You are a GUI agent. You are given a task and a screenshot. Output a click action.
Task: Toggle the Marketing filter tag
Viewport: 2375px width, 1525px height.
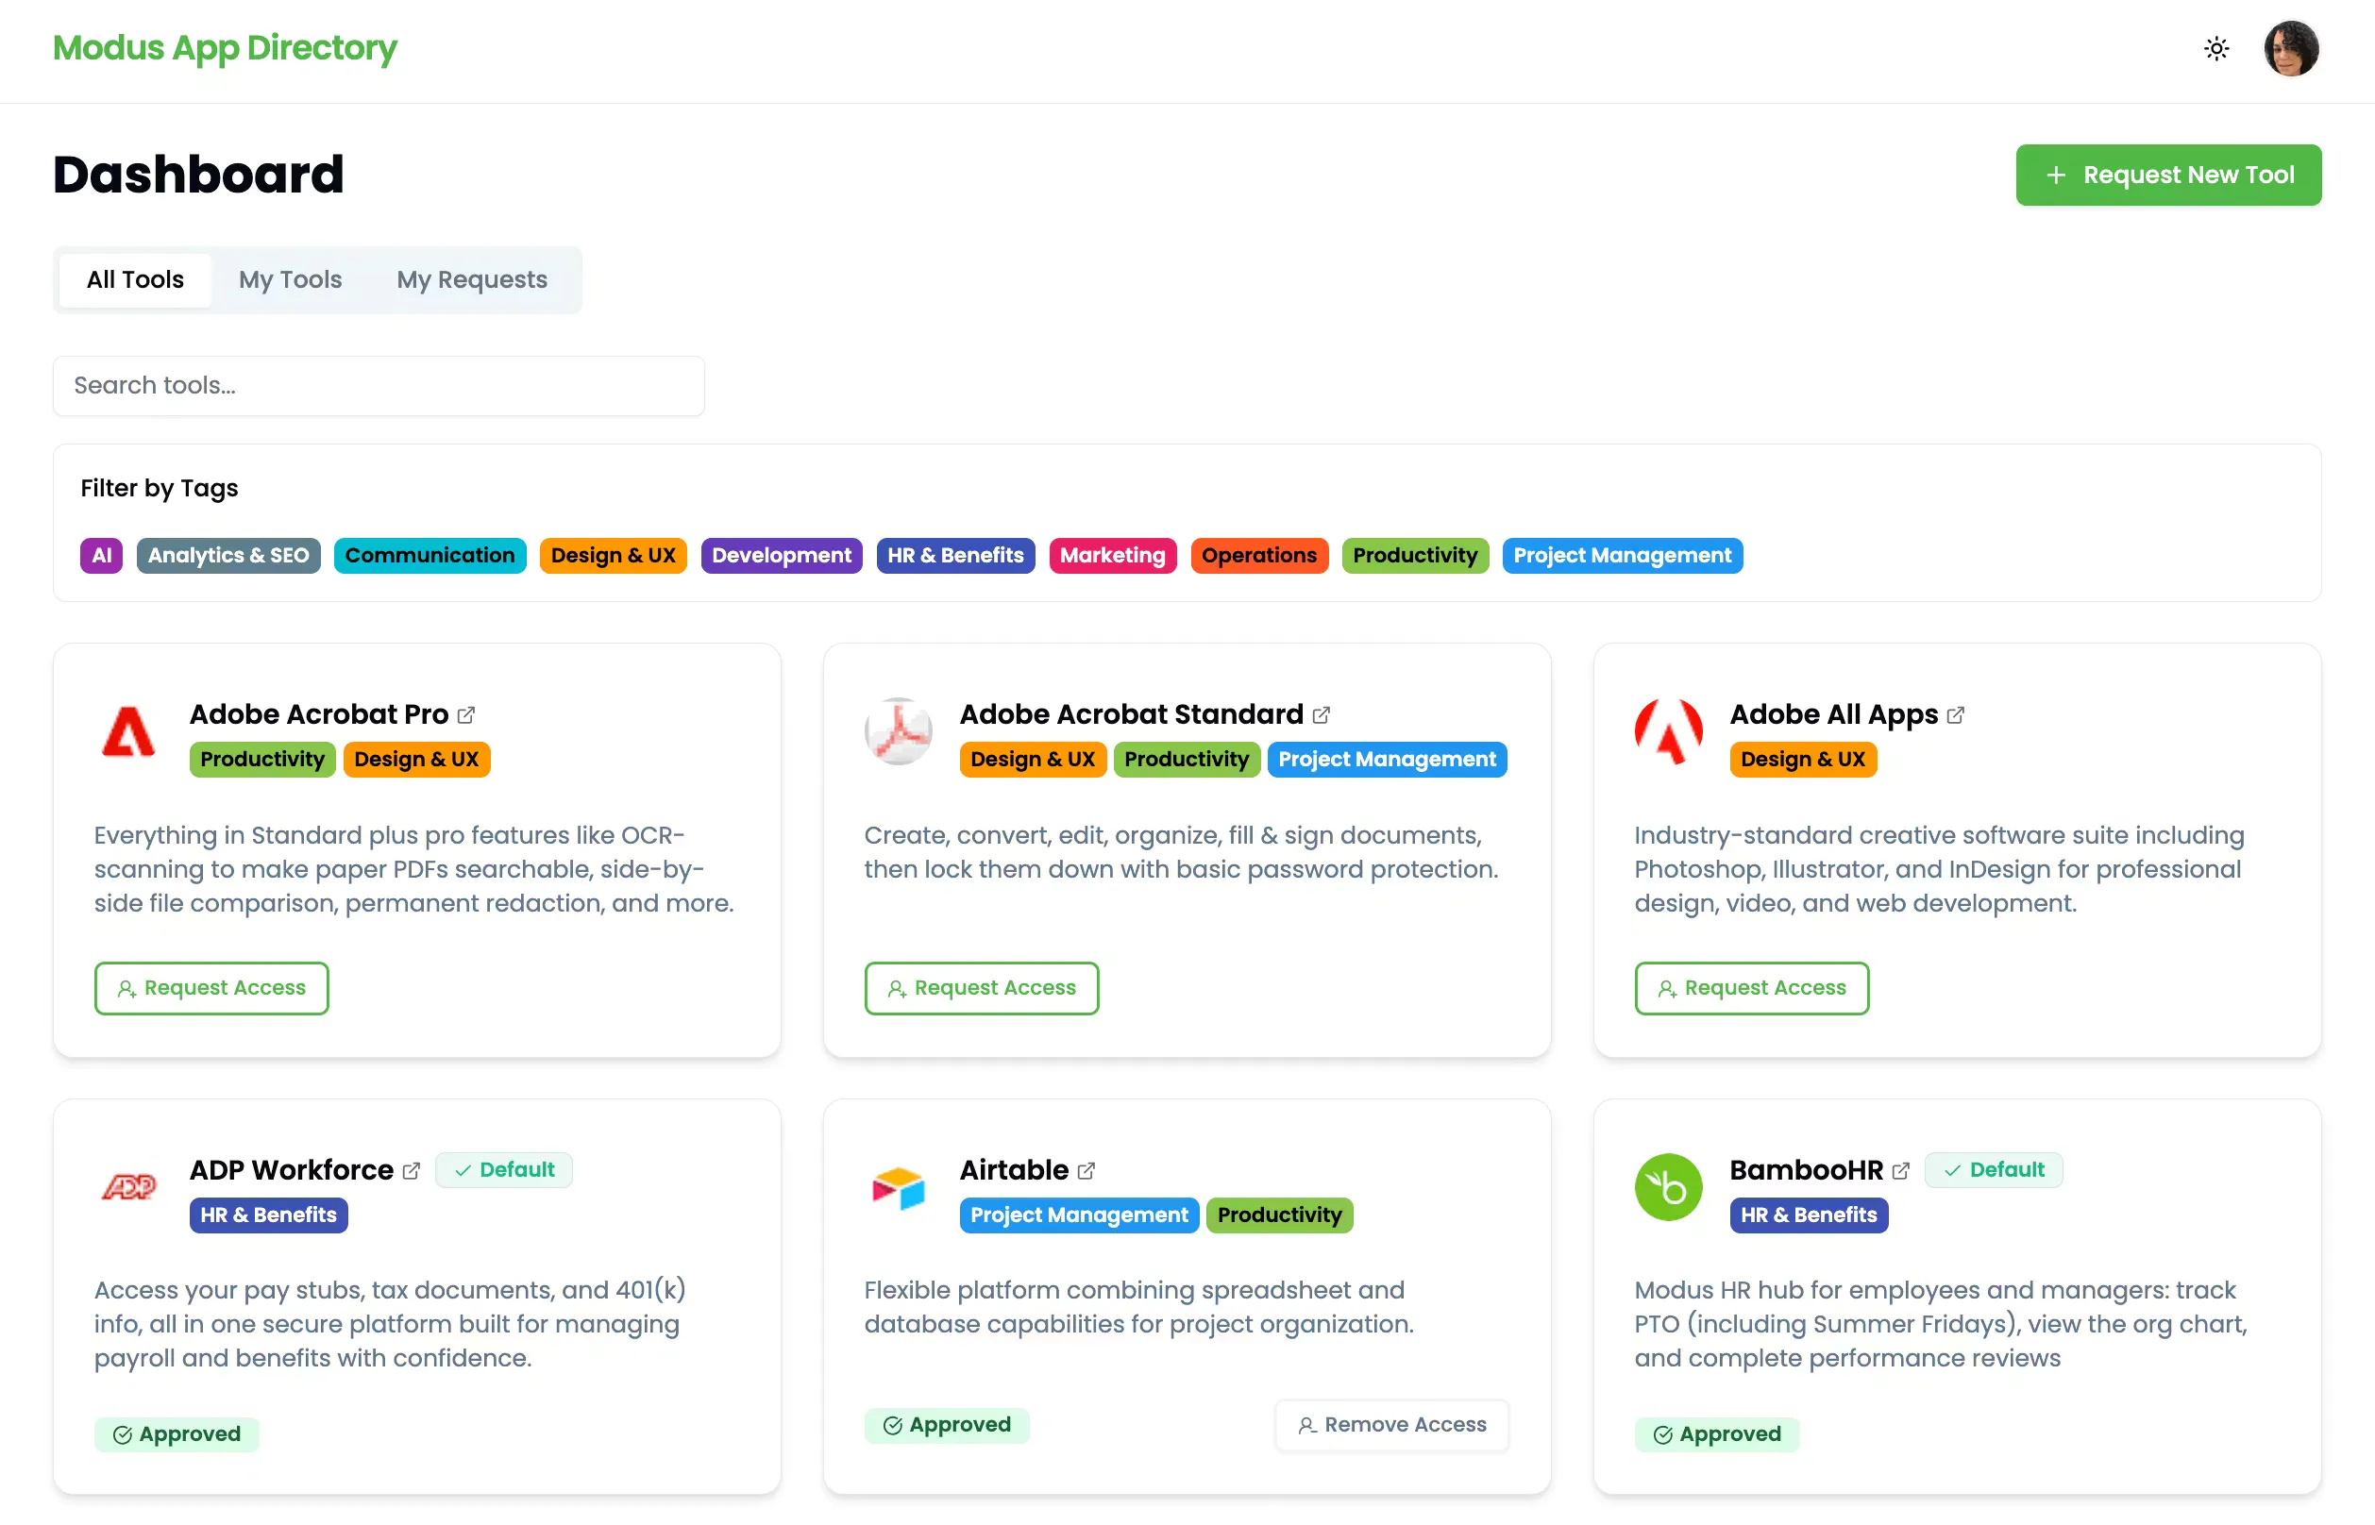(1112, 556)
